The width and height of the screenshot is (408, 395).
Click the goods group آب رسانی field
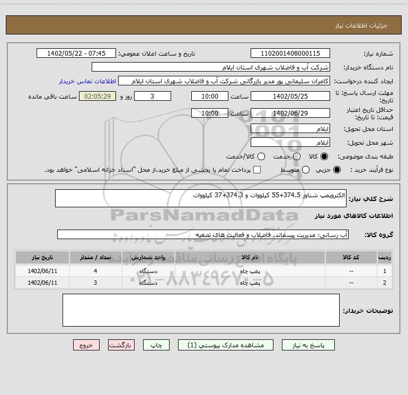coord(203,234)
